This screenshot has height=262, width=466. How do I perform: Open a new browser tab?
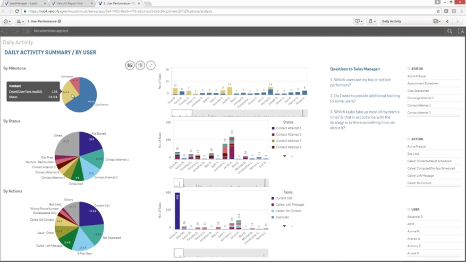coord(148,4)
